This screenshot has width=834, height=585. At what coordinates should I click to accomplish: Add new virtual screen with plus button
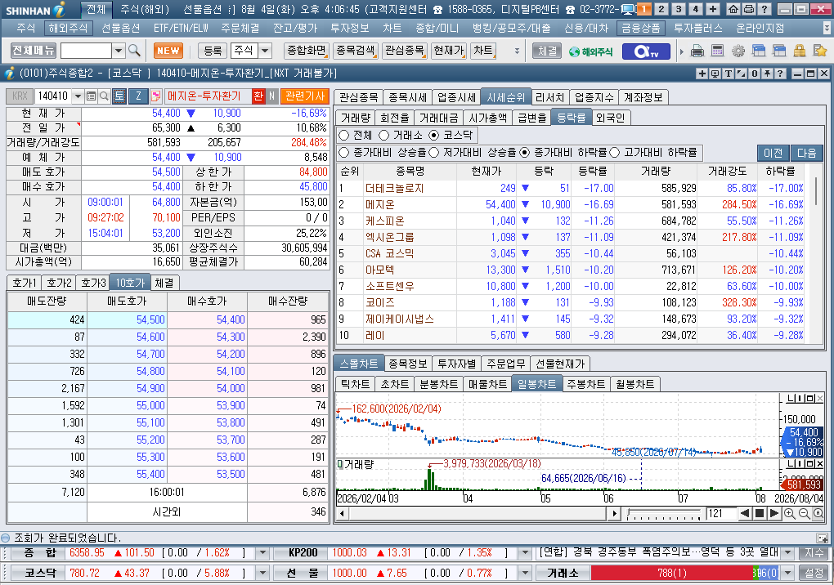[713, 9]
